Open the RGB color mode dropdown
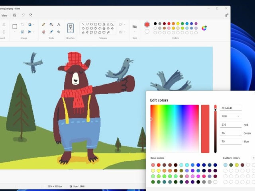Screen dimensions: 255x191 pos(231,116)
